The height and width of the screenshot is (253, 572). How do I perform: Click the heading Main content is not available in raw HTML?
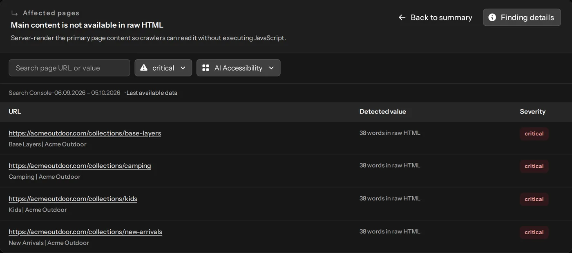point(87,25)
